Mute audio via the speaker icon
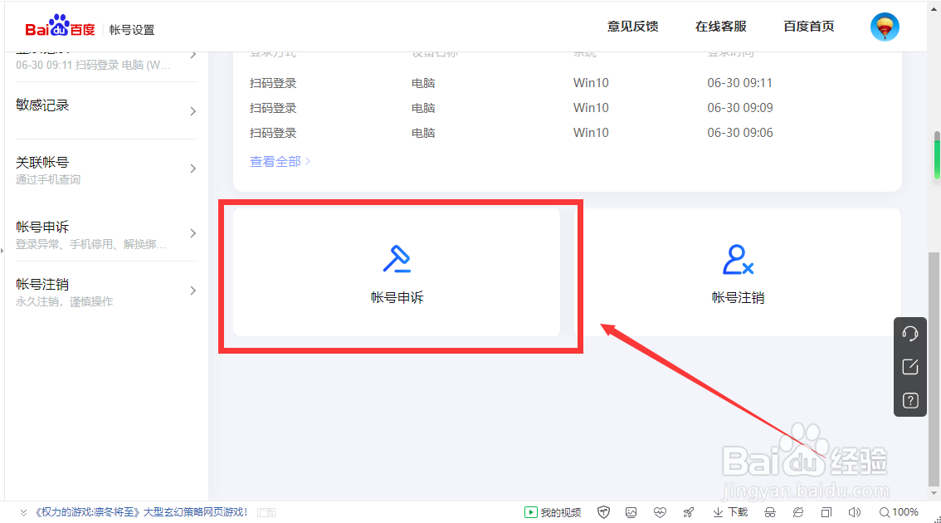Screen dimensions: 941x523 [x=854, y=512]
